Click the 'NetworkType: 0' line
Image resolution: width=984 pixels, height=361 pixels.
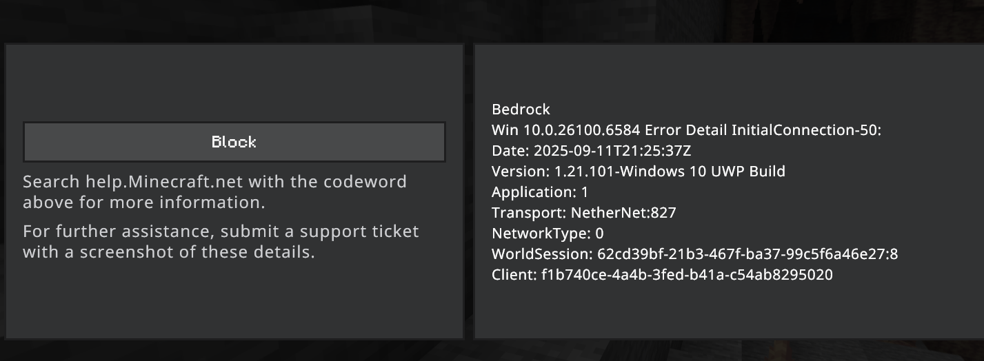click(547, 234)
